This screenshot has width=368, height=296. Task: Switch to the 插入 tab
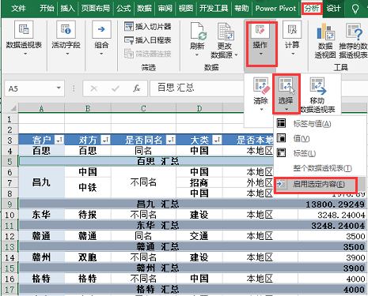click(x=68, y=9)
